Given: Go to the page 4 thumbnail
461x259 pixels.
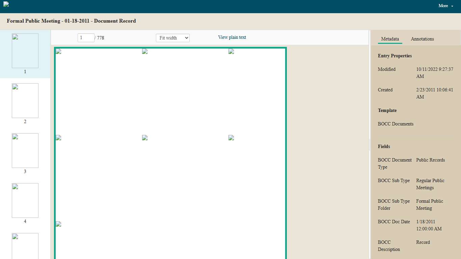Looking at the screenshot, I should pos(25,201).
